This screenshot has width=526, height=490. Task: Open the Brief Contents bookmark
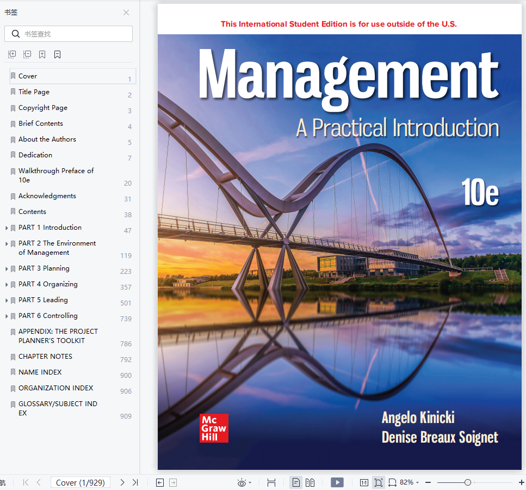[41, 124]
